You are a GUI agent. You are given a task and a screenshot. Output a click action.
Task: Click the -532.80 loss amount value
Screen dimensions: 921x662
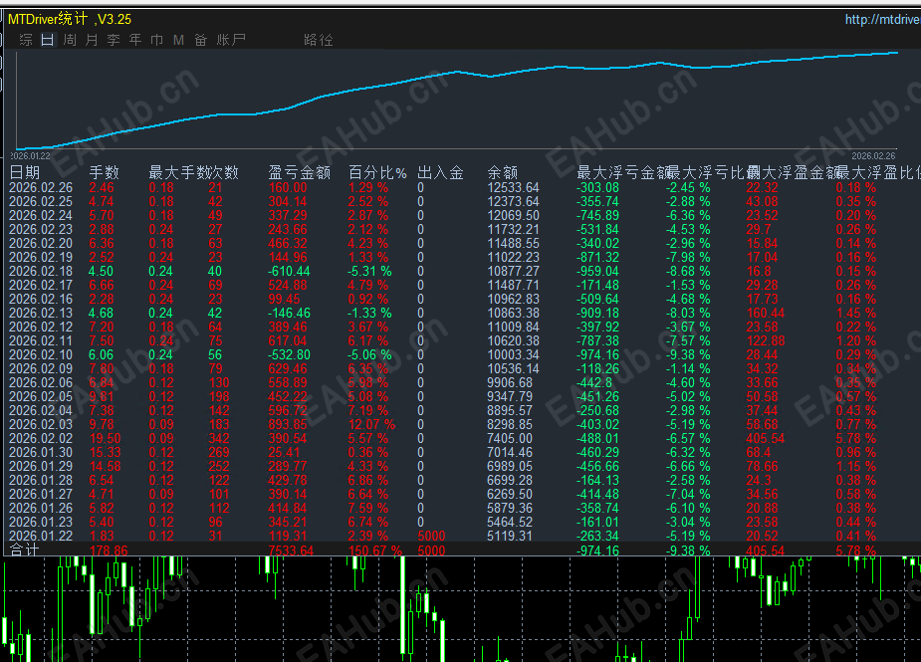289,355
